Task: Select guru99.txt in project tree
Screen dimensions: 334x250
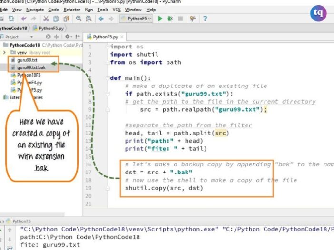Action: [x=27, y=60]
